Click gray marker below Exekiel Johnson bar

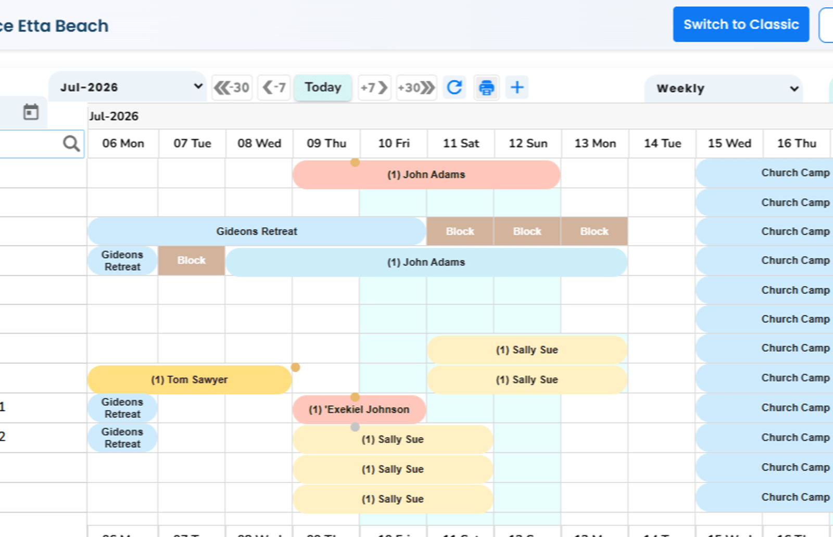click(x=355, y=427)
